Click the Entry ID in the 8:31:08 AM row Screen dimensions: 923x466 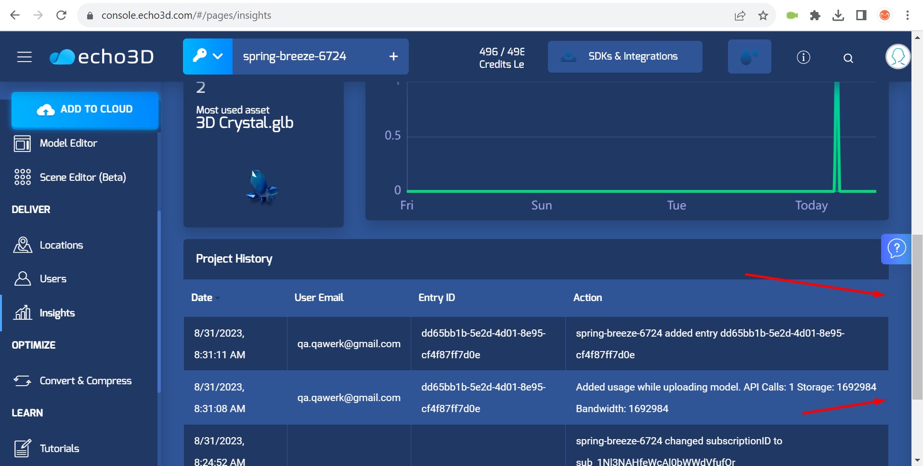[x=483, y=398]
